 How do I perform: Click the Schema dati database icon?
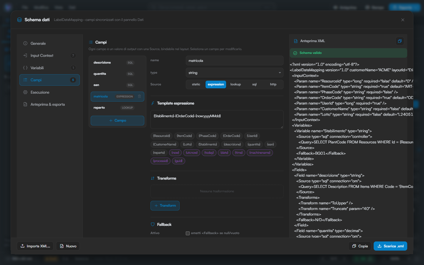point(19,20)
